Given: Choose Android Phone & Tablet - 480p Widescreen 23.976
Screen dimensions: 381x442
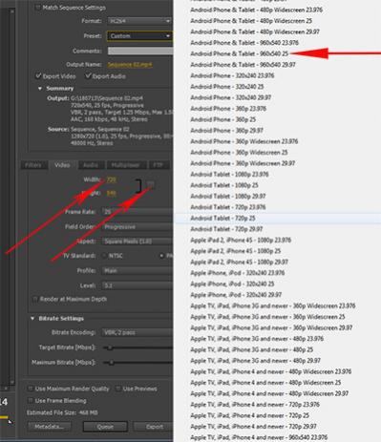Looking at the screenshot, I should [x=257, y=10].
